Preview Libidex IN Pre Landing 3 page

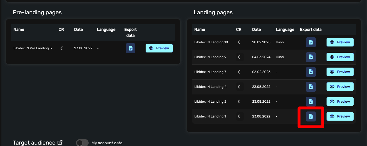coord(159,48)
